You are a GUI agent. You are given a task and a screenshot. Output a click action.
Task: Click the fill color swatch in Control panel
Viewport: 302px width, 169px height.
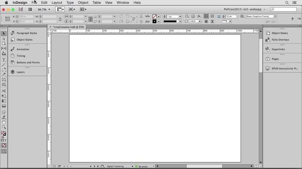(x=154, y=17)
